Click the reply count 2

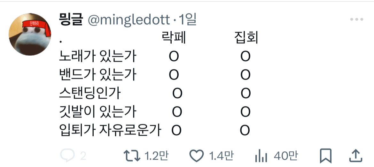click(x=83, y=156)
